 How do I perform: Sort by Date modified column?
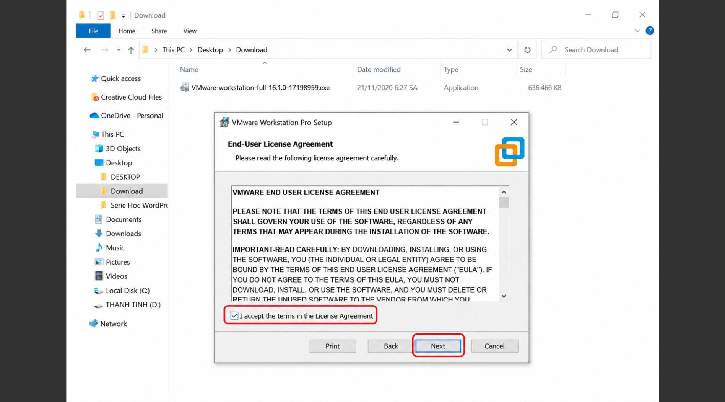click(379, 69)
